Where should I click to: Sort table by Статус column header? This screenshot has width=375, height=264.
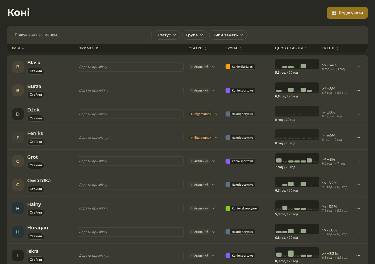[x=197, y=48]
